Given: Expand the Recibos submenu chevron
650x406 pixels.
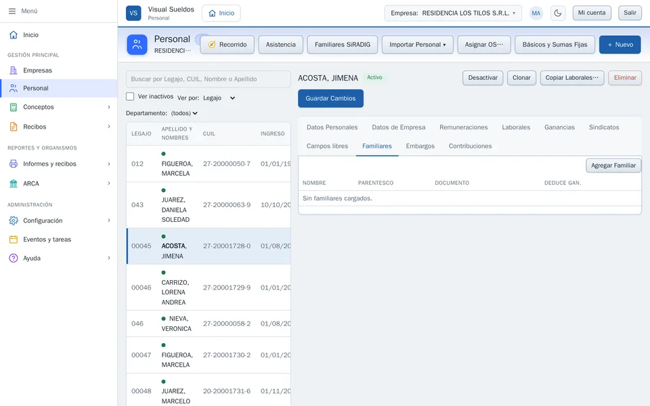Looking at the screenshot, I should click(109, 127).
